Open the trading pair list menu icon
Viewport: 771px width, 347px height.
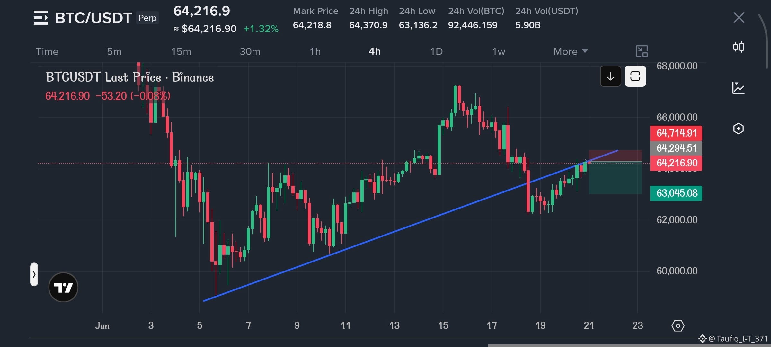[41, 18]
